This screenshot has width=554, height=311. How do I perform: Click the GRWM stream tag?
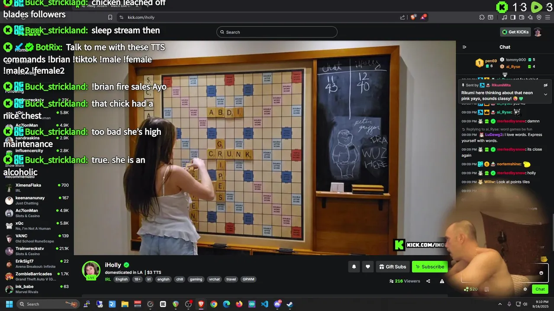[x=248, y=279]
